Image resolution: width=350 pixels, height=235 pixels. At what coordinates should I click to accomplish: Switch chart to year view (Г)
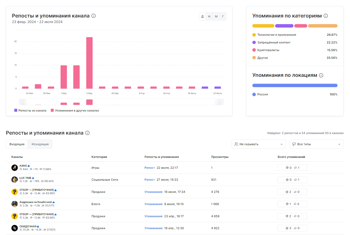pos(223,16)
